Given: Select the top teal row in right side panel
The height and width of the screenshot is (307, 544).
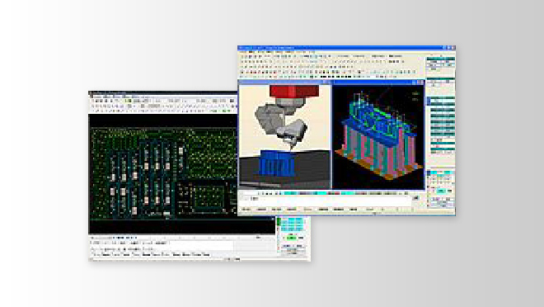Looking at the screenshot, I should [x=440, y=59].
